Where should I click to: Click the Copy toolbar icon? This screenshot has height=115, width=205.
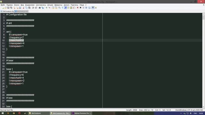coord(26,8)
